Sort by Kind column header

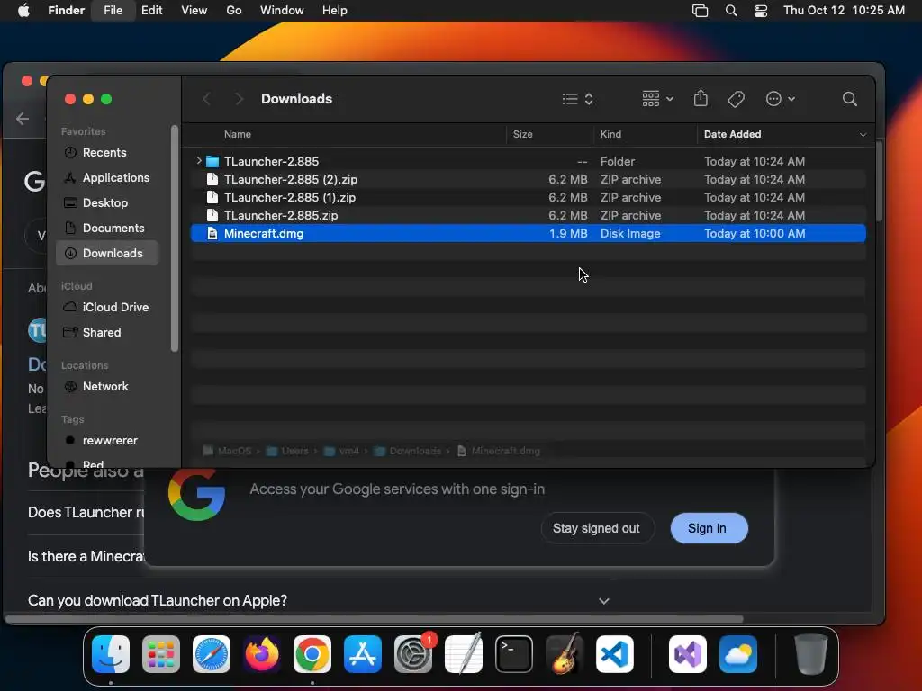(x=610, y=134)
